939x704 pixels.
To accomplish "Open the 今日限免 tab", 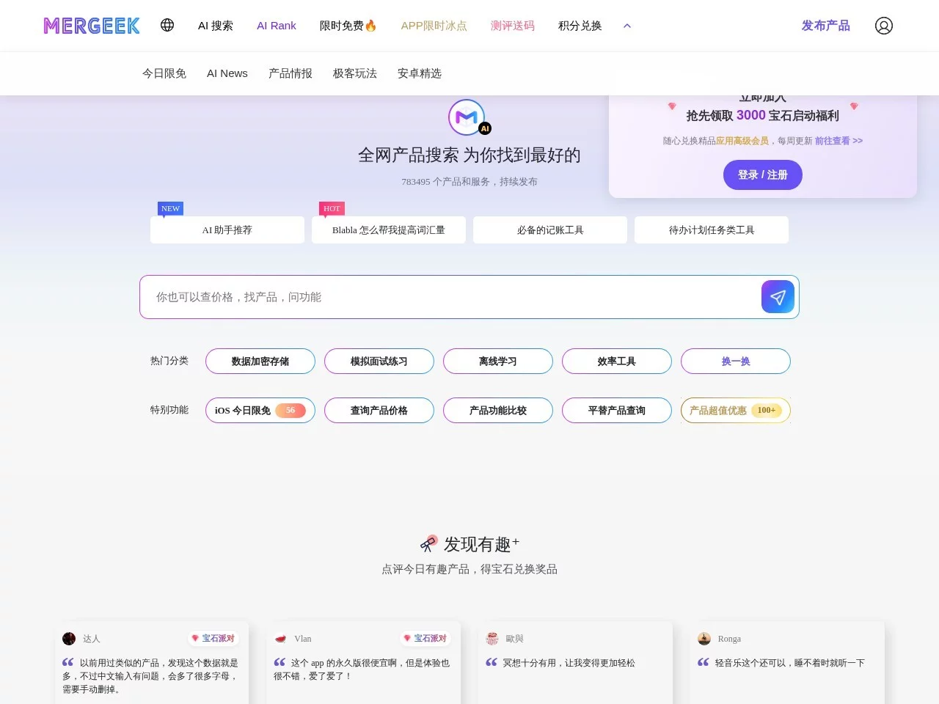I will click(164, 73).
